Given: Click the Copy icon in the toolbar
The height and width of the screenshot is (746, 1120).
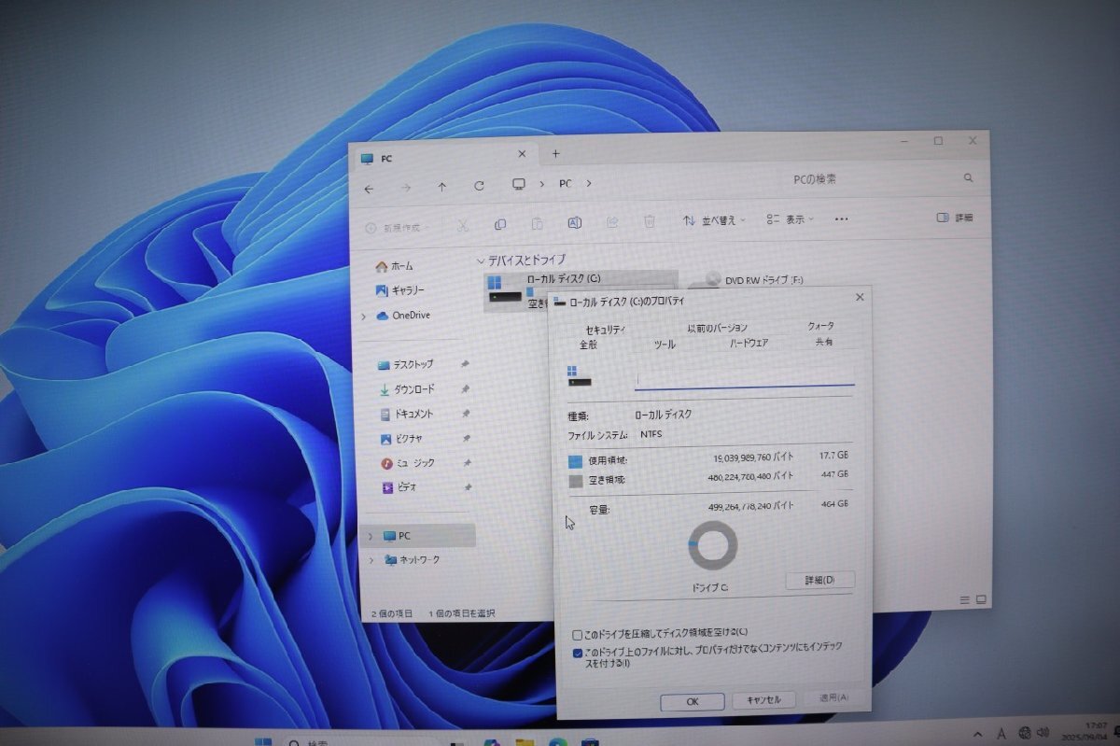Looking at the screenshot, I should tap(500, 223).
